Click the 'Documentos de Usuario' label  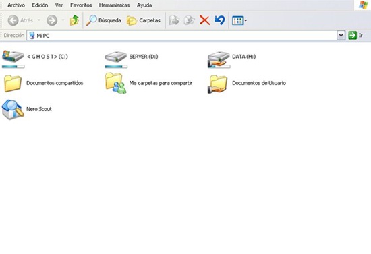pos(259,83)
